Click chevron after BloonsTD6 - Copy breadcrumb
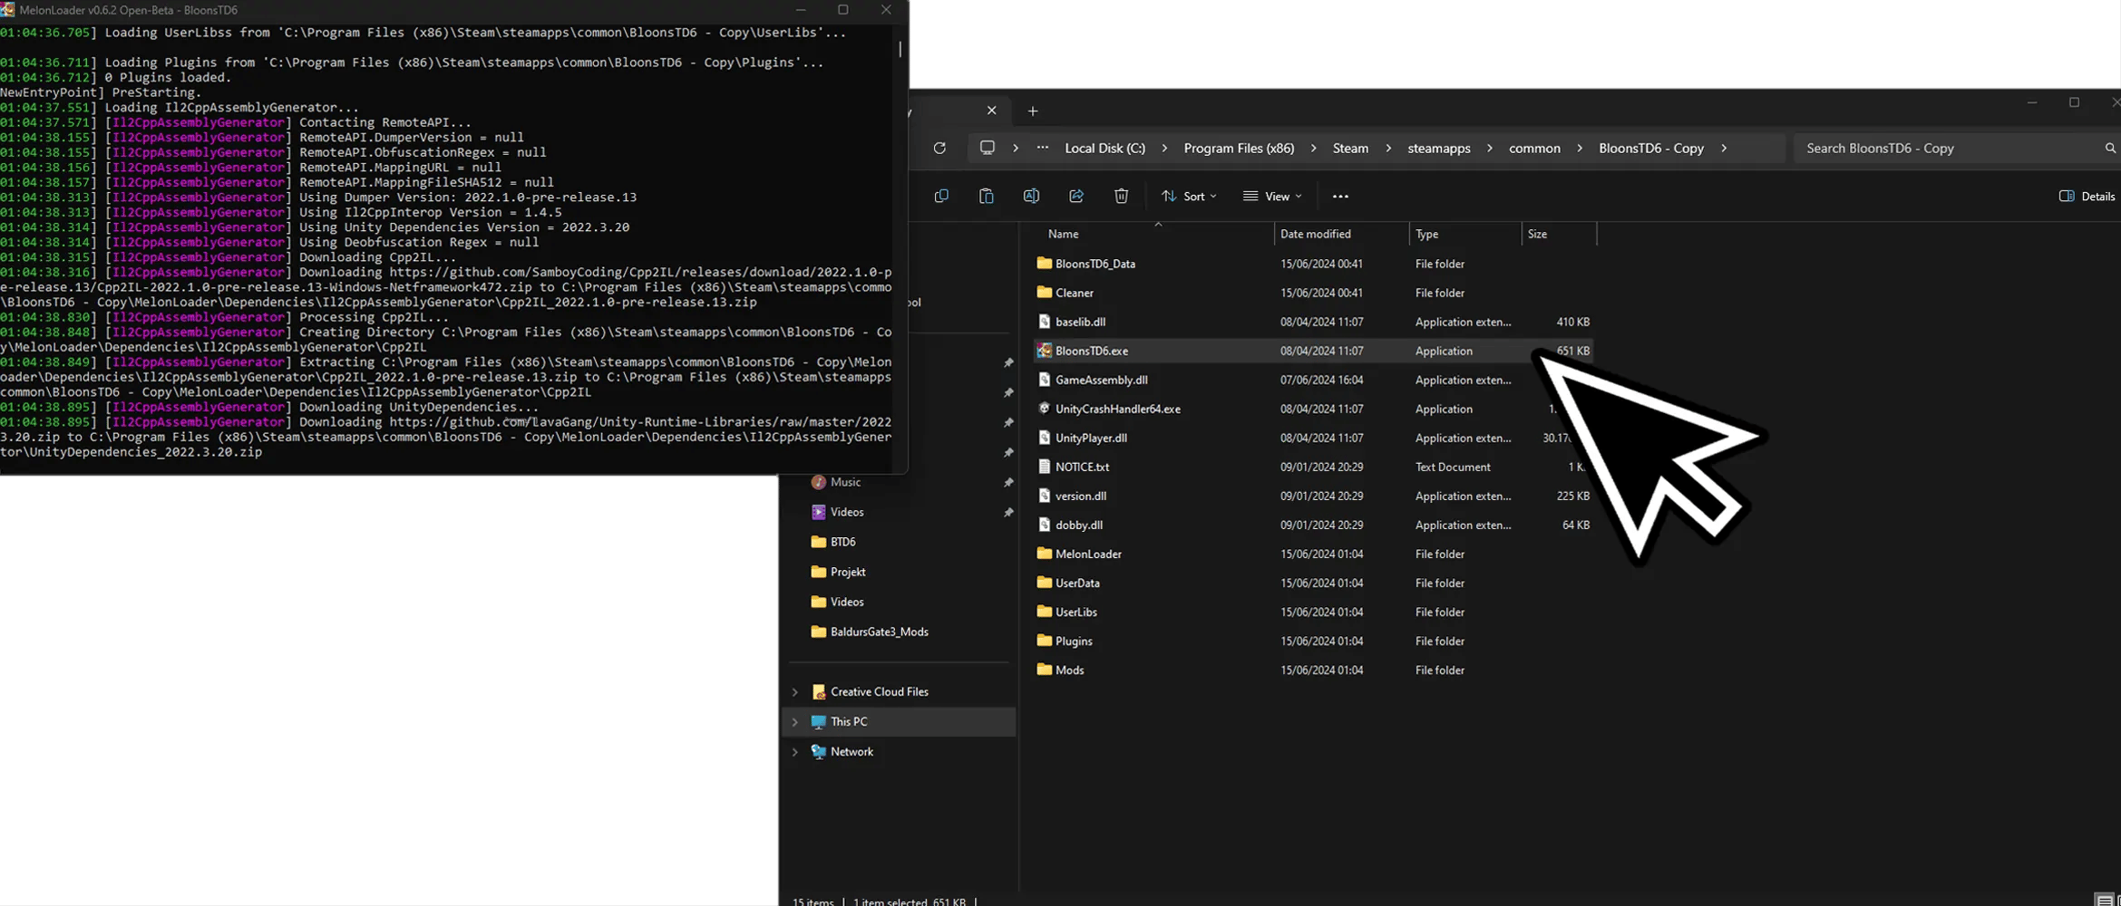2121x906 pixels. 1724,148
